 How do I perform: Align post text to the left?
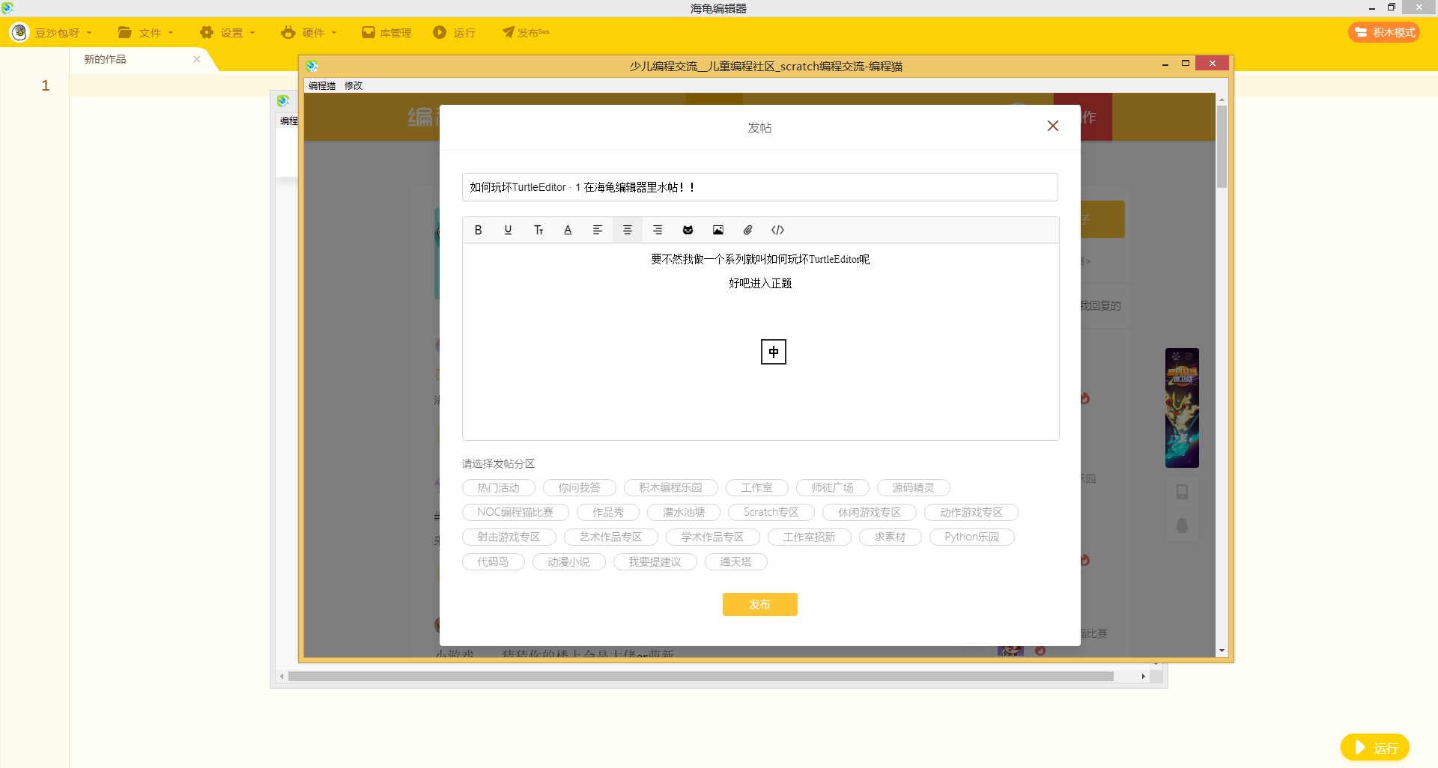598,230
